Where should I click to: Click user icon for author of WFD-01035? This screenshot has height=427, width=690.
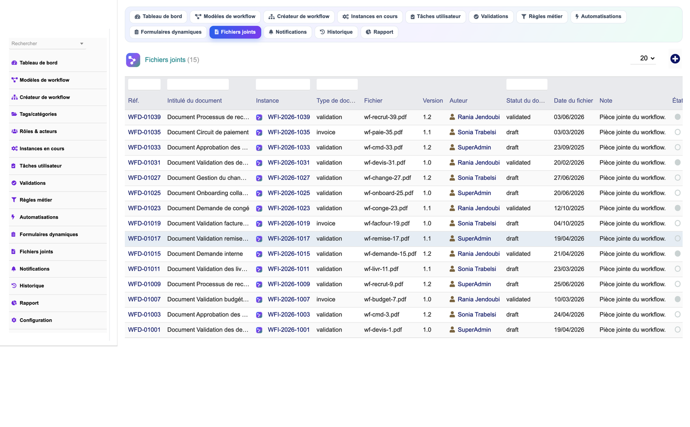[x=452, y=132]
